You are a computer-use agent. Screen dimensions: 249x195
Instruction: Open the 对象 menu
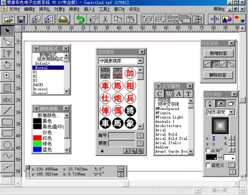coord(59,9)
